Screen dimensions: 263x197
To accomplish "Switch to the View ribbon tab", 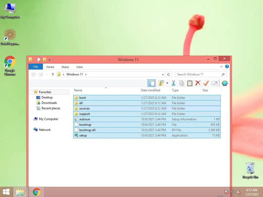I will point(80,67).
